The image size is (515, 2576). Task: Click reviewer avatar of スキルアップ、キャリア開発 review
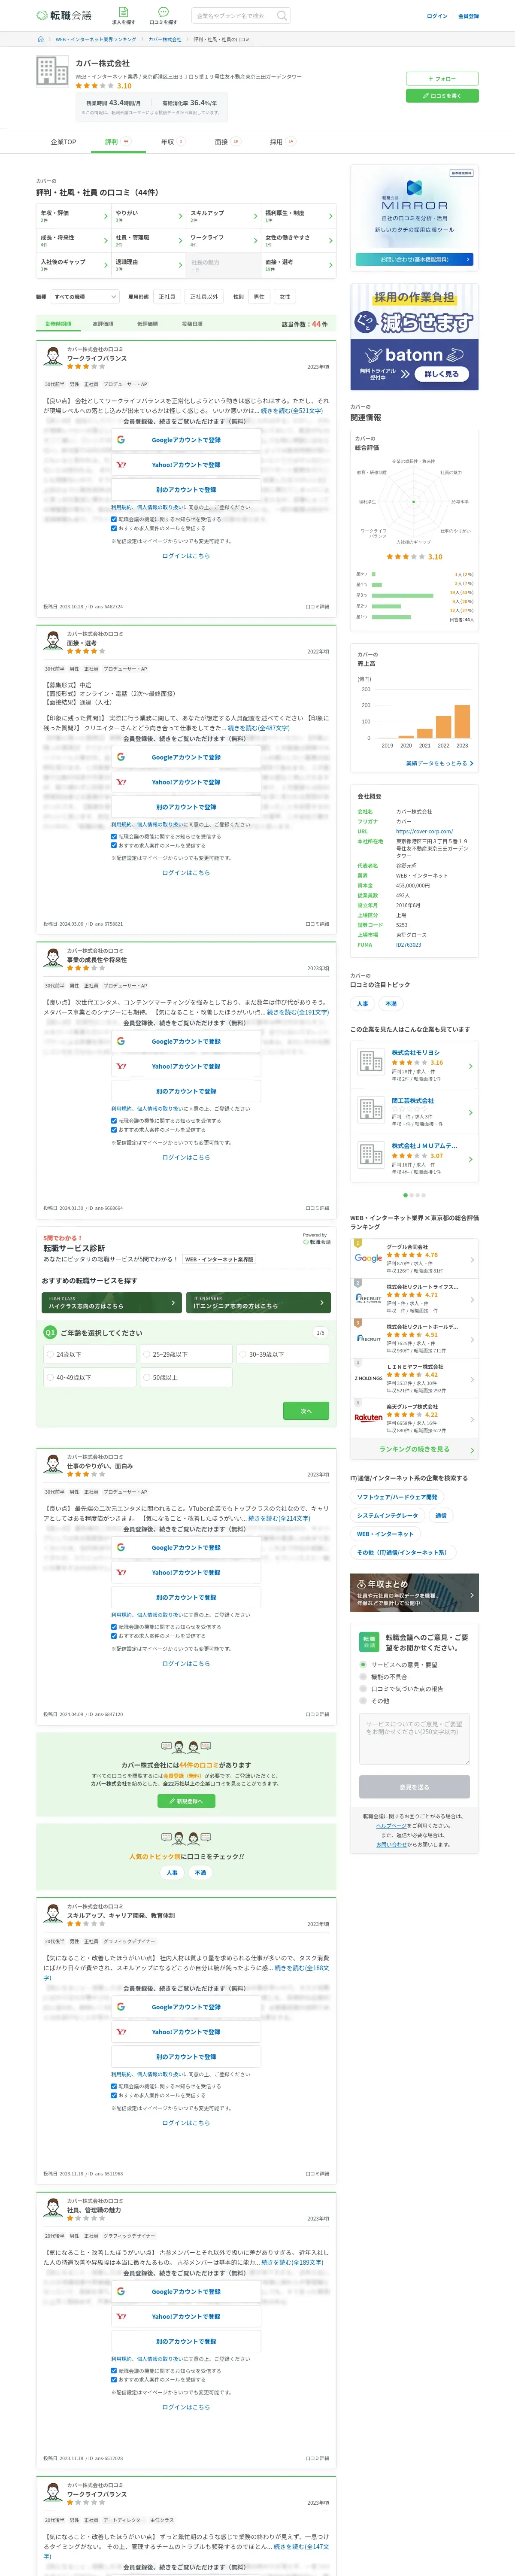click(52, 1913)
